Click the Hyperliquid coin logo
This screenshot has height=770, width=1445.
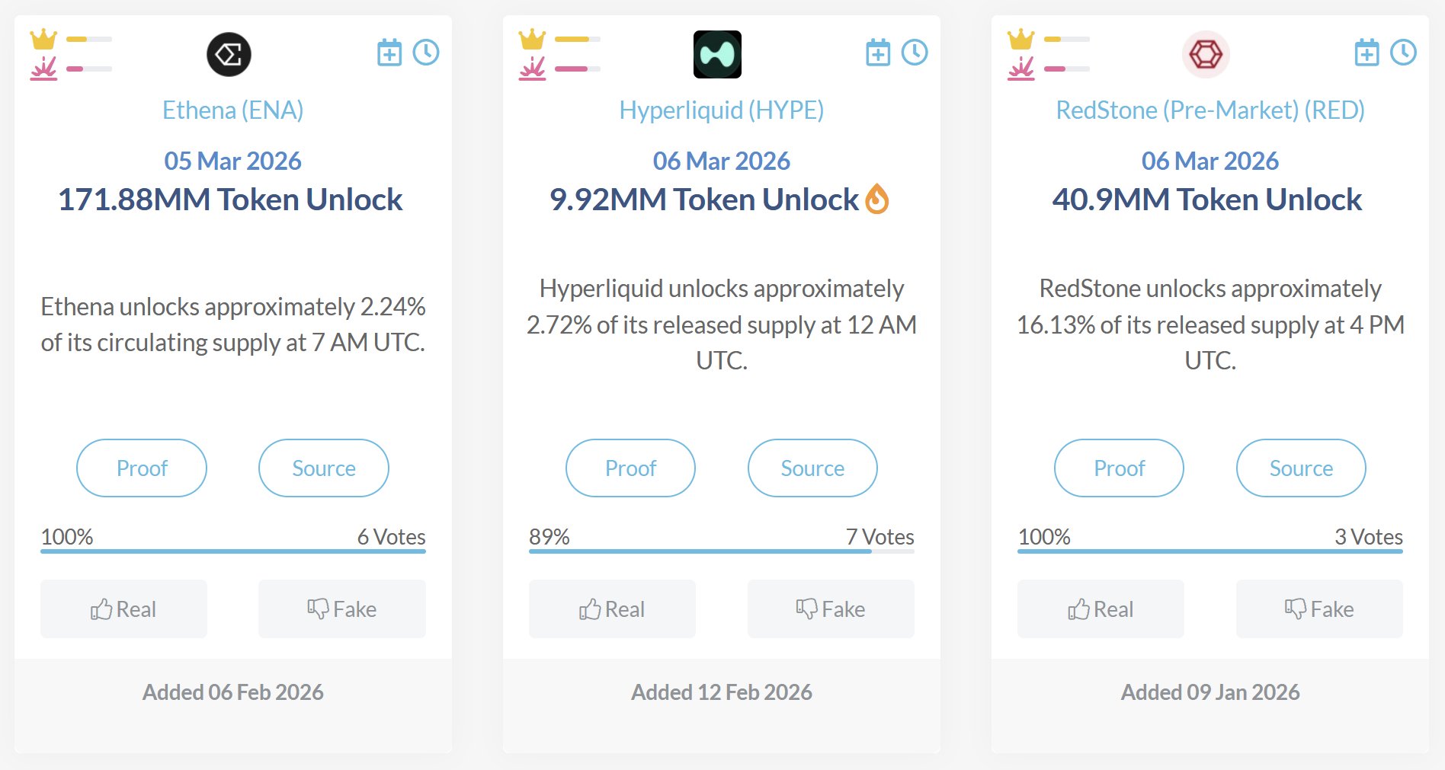tap(717, 54)
